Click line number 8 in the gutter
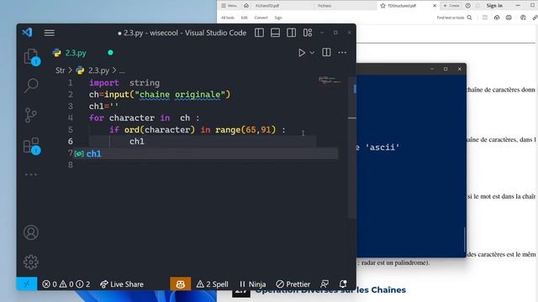Viewport: 538px width, 302px height. point(71,164)
